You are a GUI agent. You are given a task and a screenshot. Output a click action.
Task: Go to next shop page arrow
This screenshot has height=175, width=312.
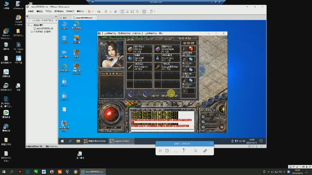pyautogui.click(x=146, y=94)
